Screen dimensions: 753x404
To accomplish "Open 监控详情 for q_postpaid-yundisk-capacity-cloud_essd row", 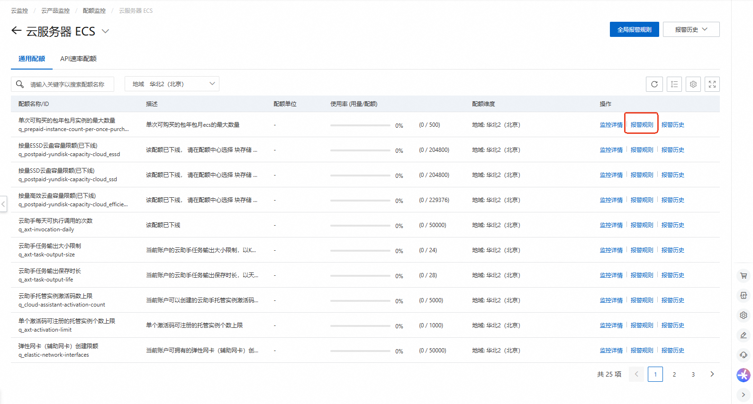I will (611, 150).
